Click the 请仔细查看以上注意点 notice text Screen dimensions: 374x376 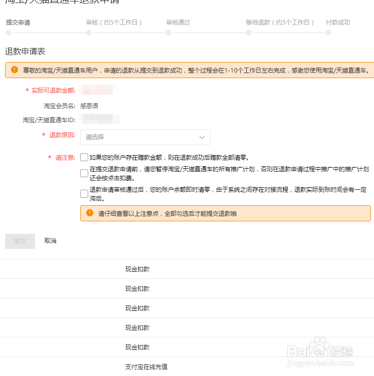[x=167, y=213]
